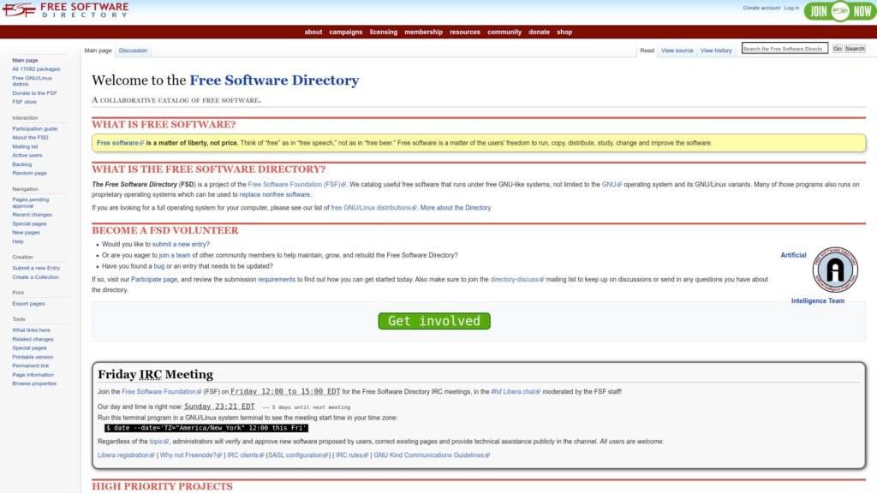877x493 pixels.
Task: Click the Search button
Action: [x=855, y=49]
